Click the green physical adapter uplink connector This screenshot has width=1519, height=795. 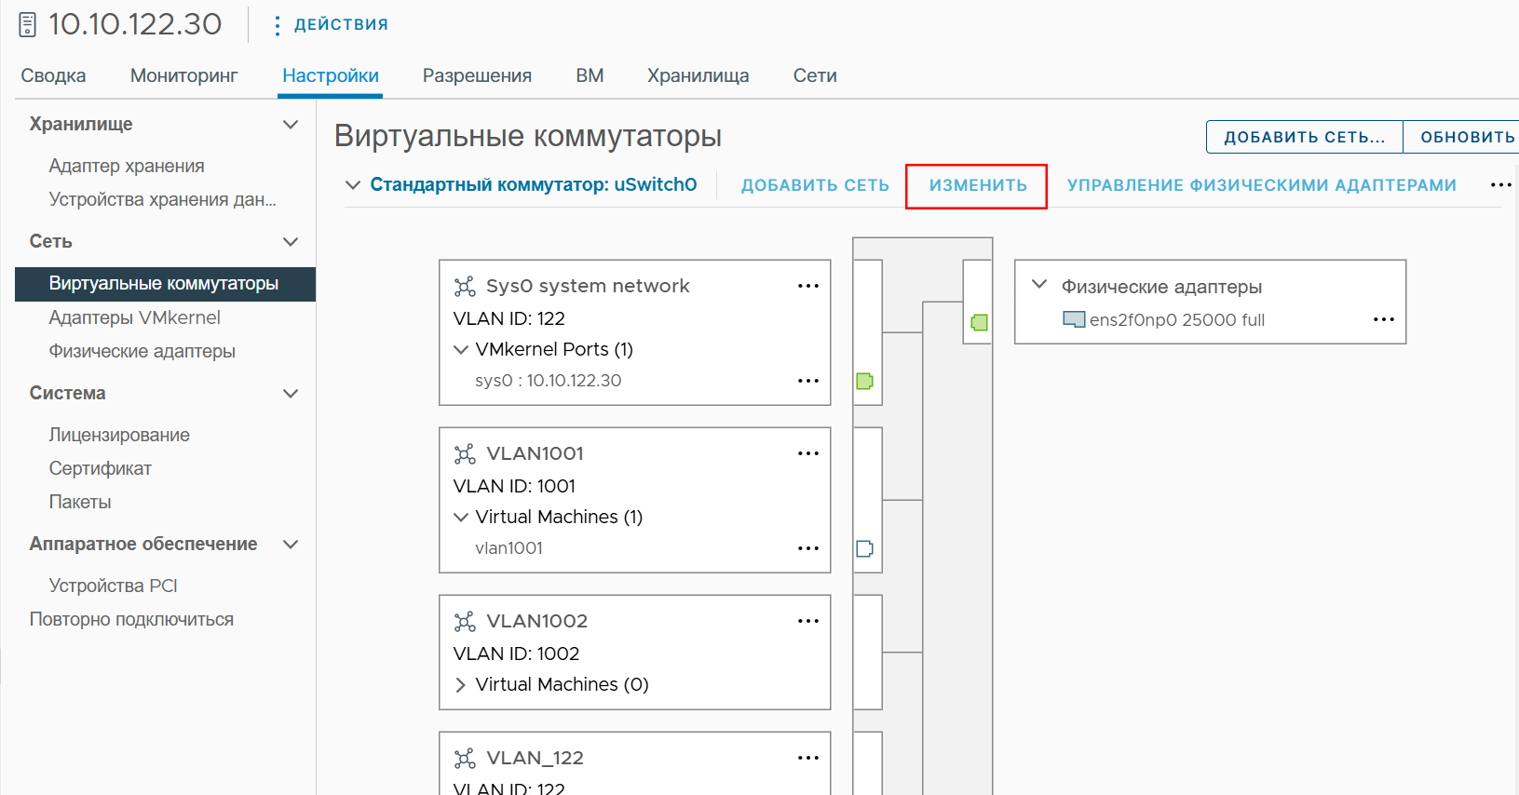click(979, 322)
